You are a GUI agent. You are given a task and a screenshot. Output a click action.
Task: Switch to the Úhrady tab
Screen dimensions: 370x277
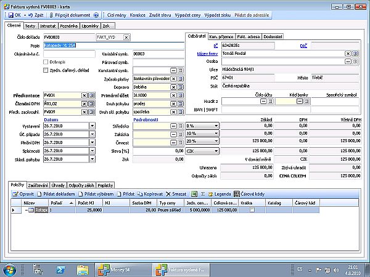tap(58, 186)
